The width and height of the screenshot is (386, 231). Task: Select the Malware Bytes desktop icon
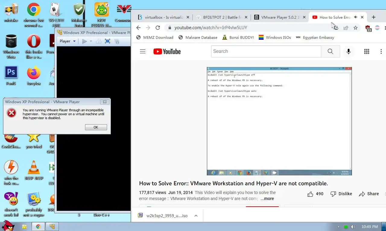[79, 15]
